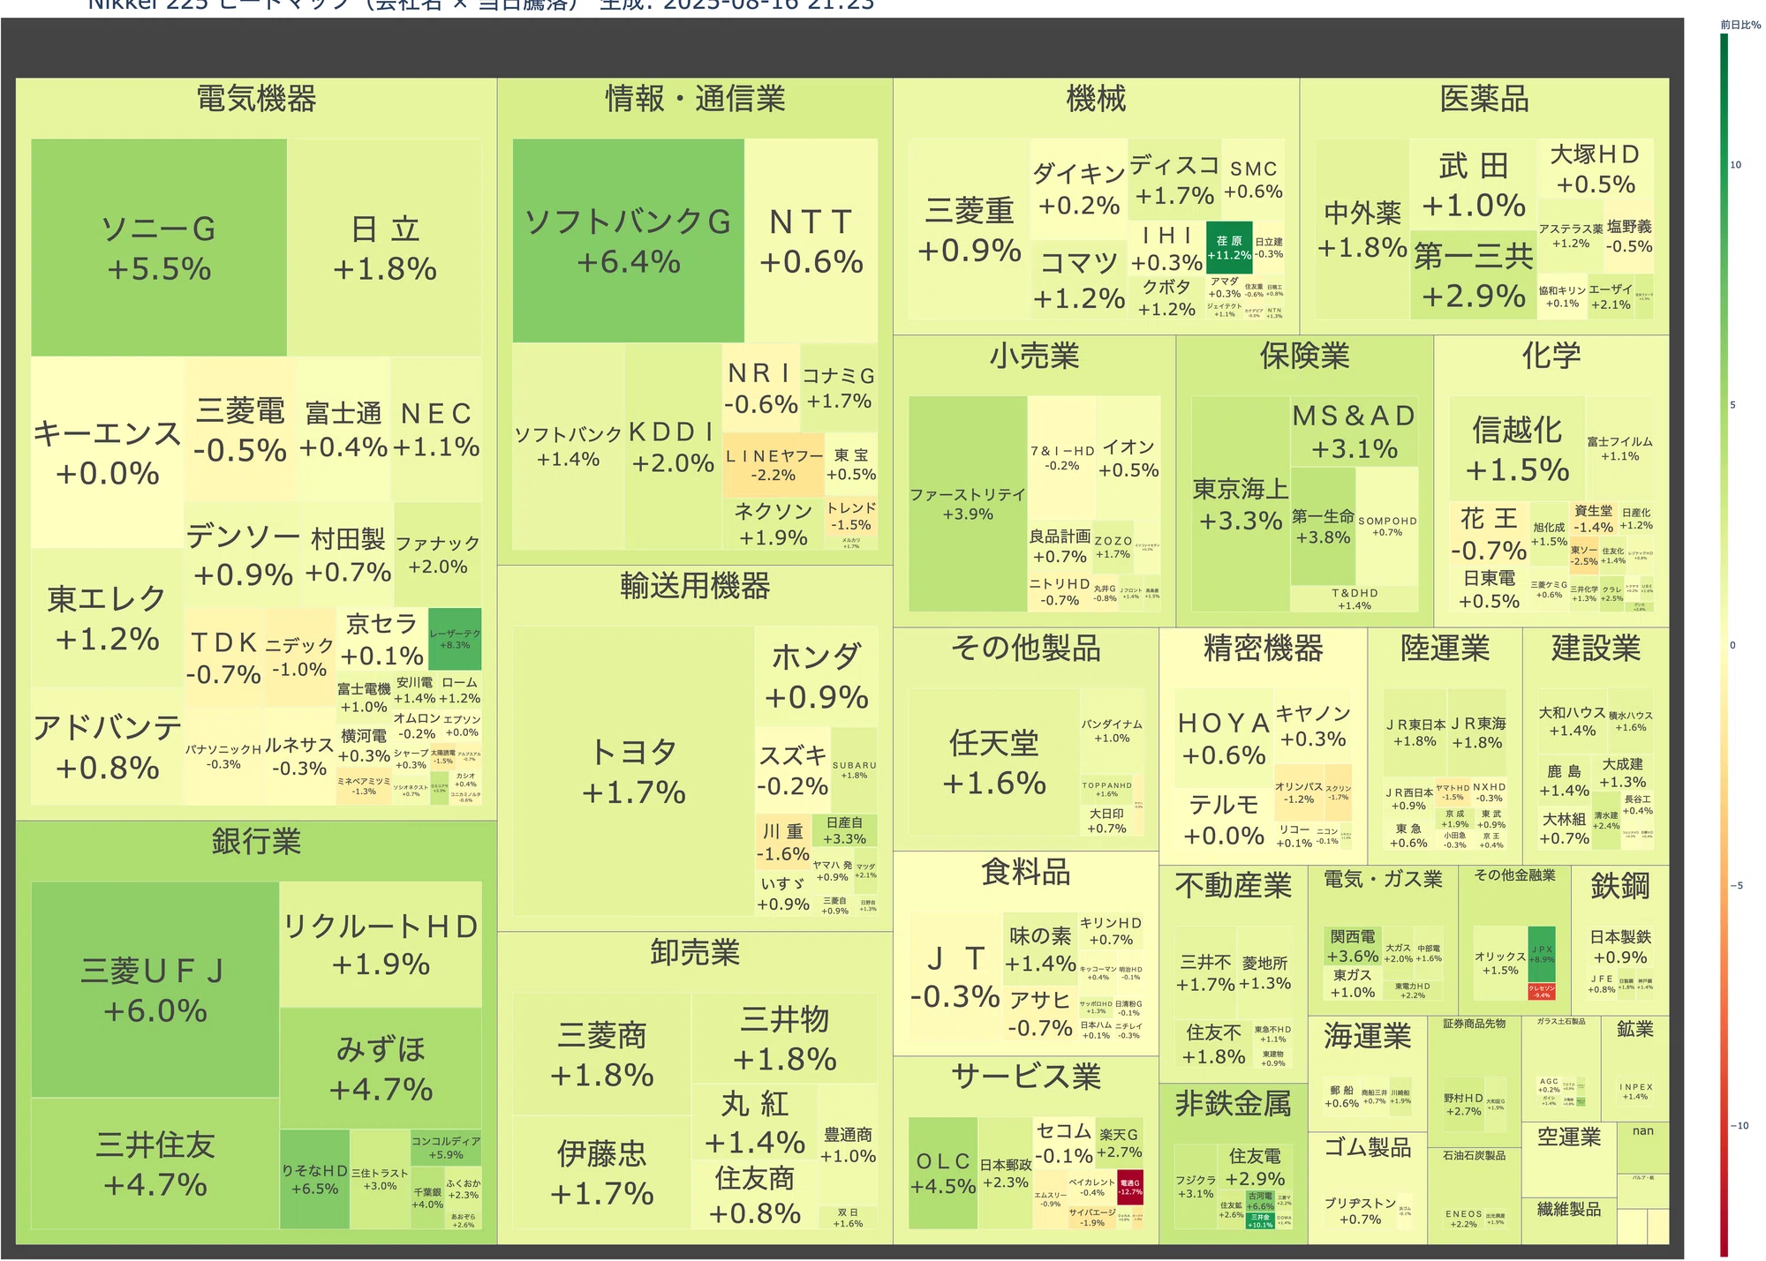1766x1261 pixels.
Task: Click the JT -0.3% tile
Action: (x=955, y=976)
